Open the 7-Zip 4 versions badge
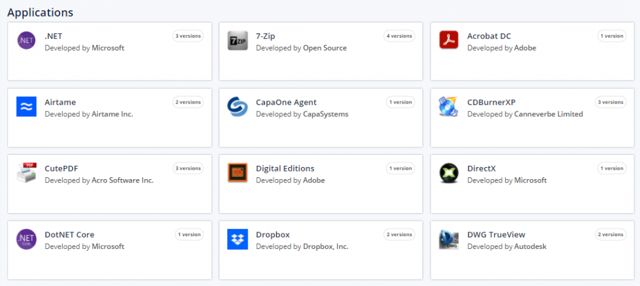 click(x=399, y=36)
